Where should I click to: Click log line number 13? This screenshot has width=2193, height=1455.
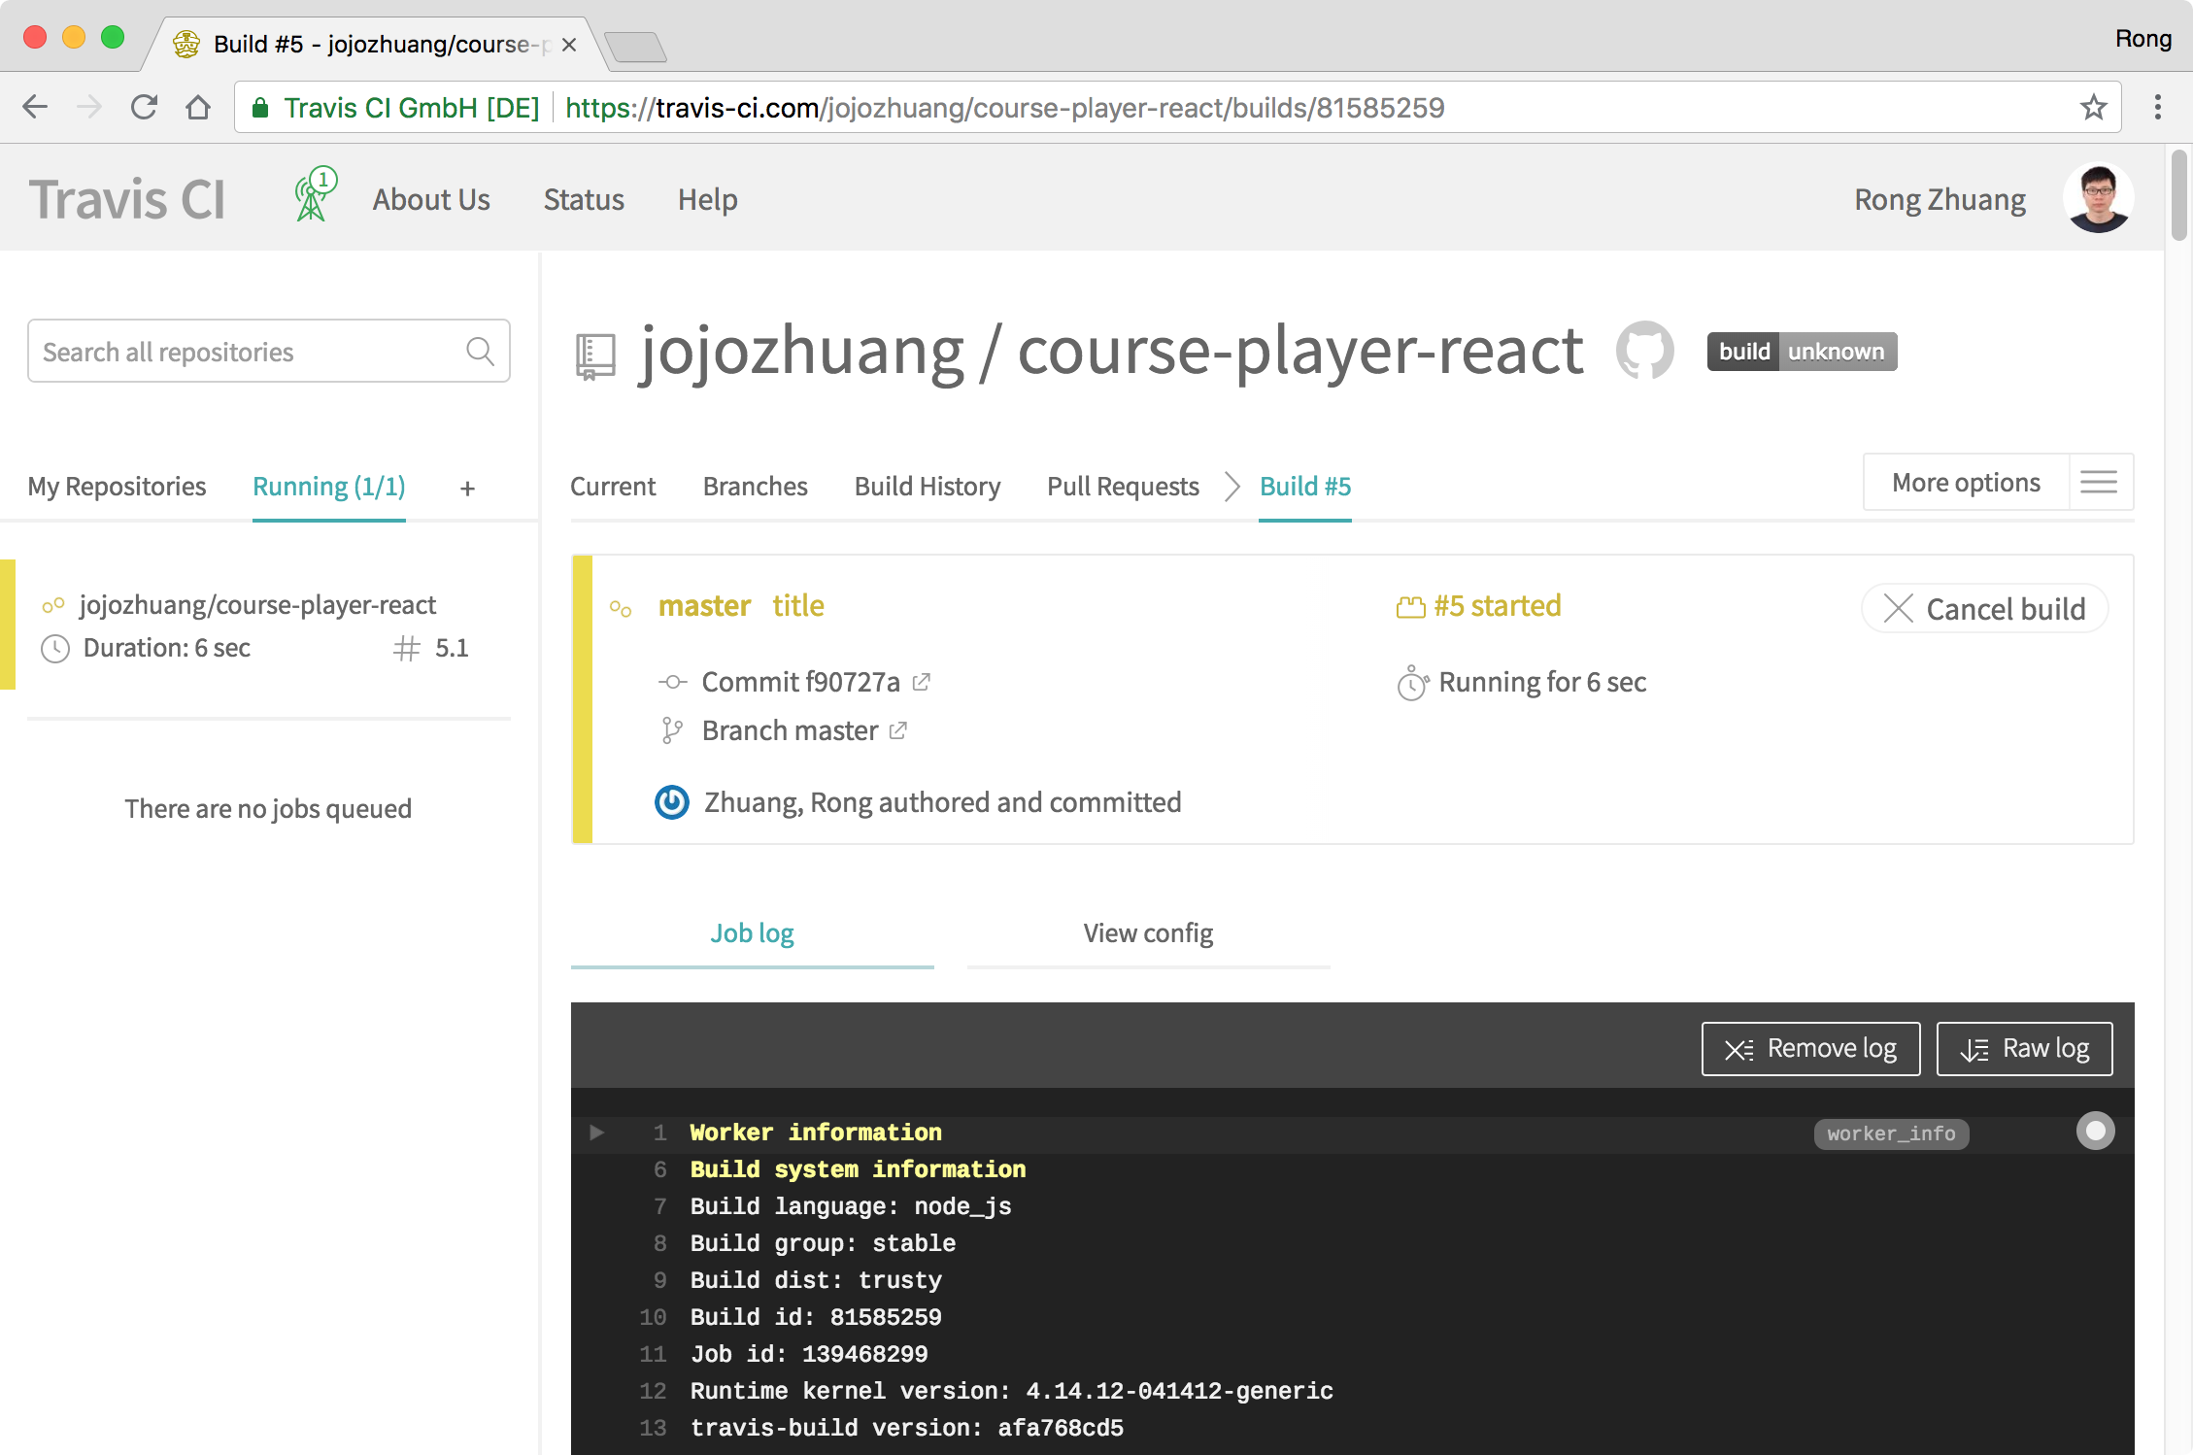(x=653, y=1428)
